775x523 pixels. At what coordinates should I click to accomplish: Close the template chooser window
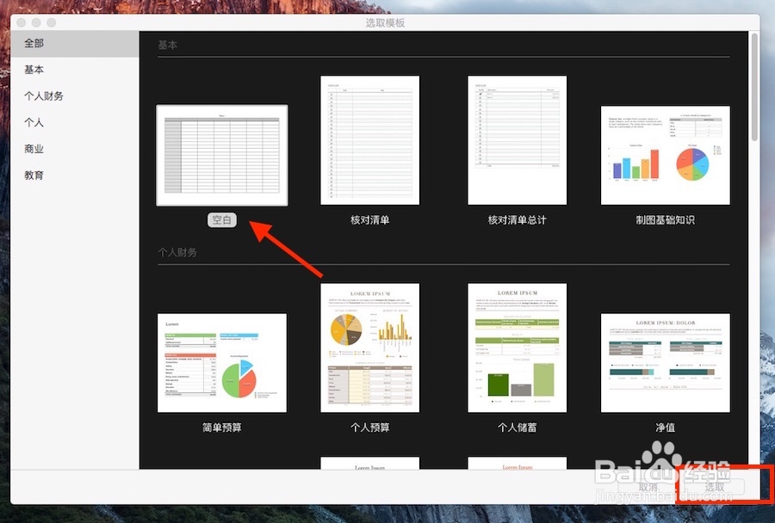(22, 22)
